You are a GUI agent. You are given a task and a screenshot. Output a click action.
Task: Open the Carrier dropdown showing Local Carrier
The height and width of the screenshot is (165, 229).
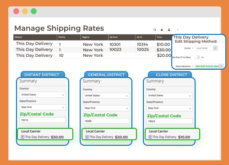(206, 48)
